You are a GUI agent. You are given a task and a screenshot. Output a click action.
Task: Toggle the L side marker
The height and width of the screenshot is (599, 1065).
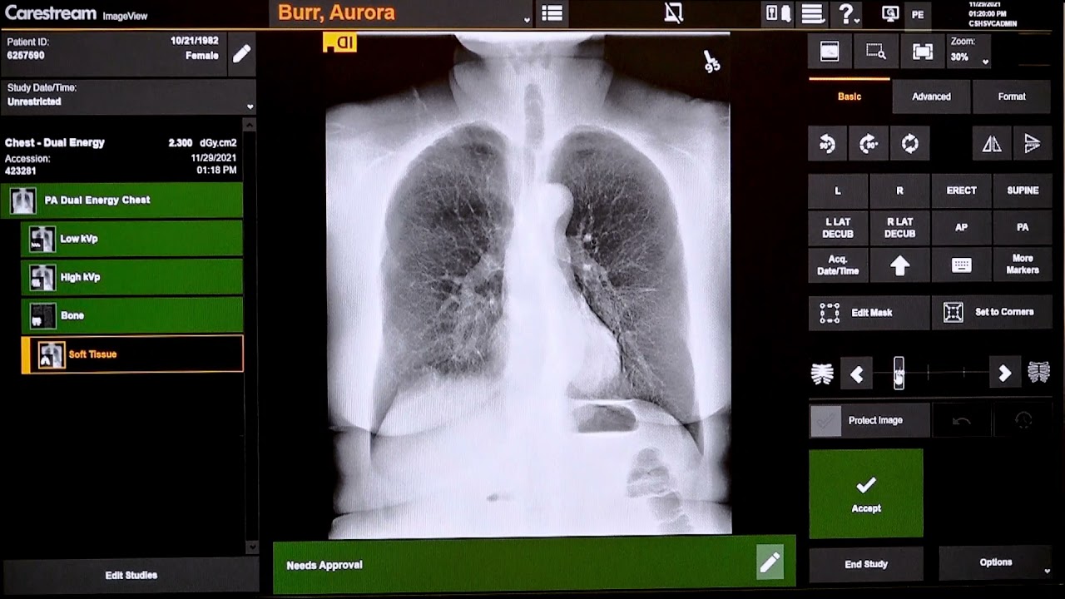[x=838, y=191]
